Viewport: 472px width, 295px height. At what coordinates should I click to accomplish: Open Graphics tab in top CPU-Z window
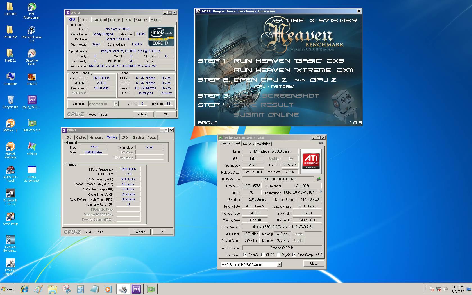142,20
